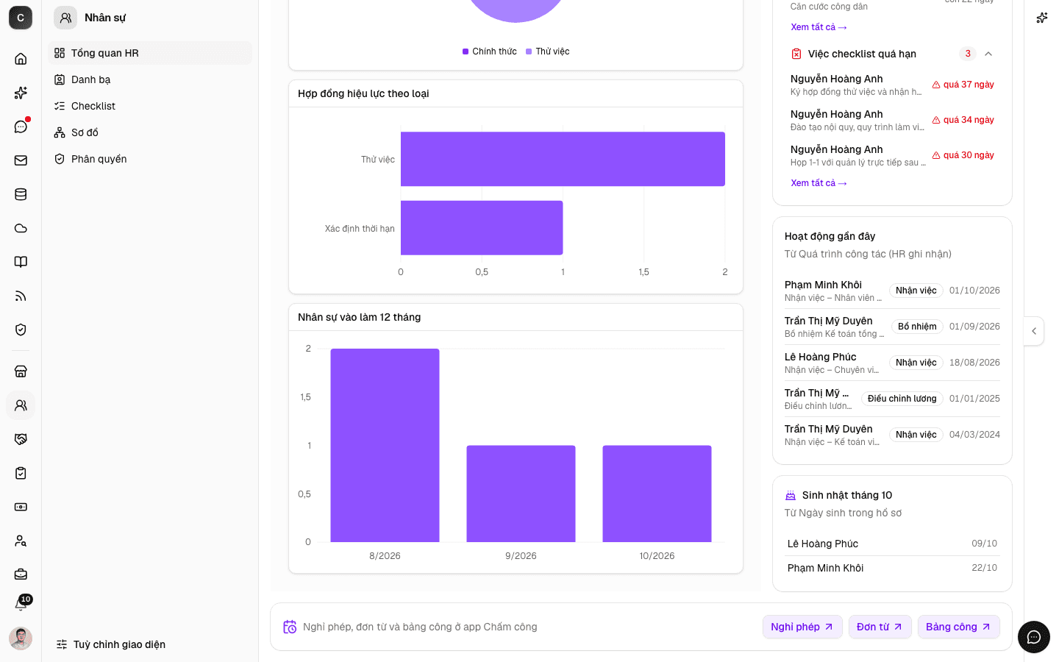Screen dimensions: 1059x662
Task: Collapse the Việc checklist quá hạn section
Action: click(988, 54)
